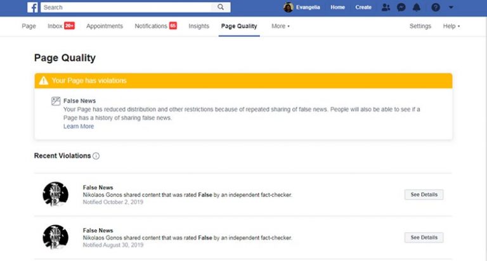487x261 pixels.
Task: Follow the Learn More link
Action: (79, 127)
